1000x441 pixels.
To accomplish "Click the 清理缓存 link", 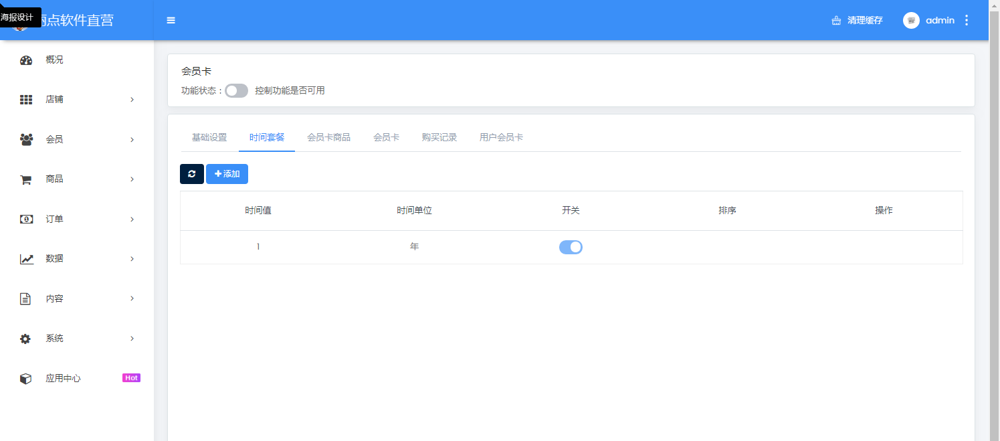I will coord(865,20).
